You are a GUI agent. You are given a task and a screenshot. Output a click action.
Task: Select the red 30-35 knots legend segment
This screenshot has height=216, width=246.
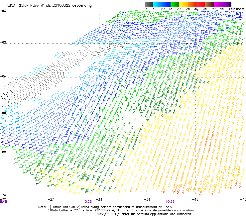click(201, 4)
